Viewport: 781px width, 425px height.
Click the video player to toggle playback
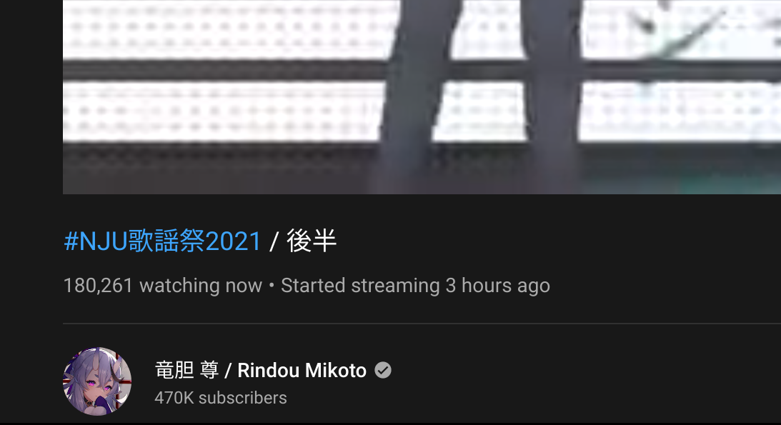coord(422,97)
